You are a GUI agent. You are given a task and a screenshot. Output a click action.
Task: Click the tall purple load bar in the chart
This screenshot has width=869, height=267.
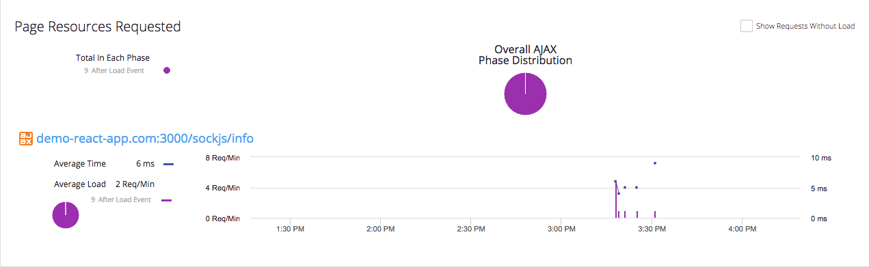point(615,200)
